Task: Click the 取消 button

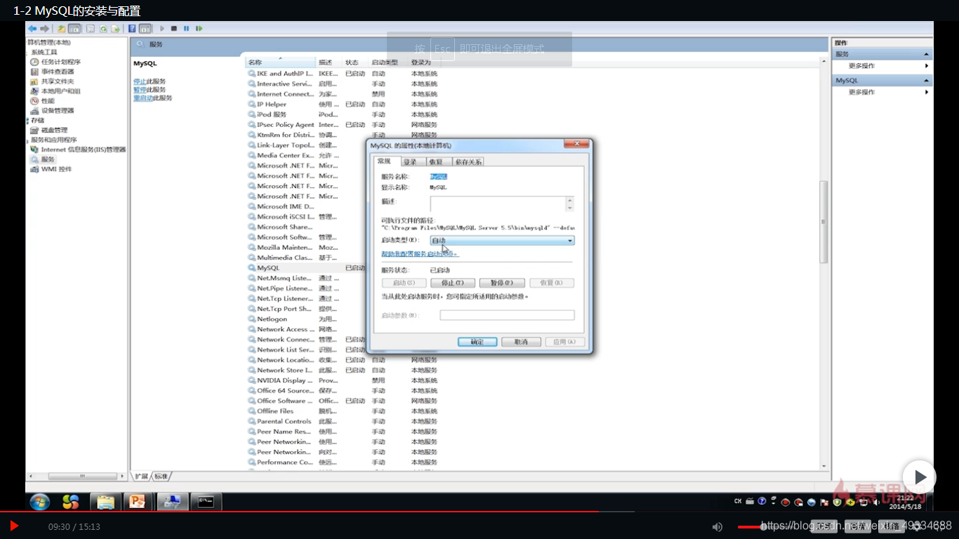Action: tap(520, 342)
